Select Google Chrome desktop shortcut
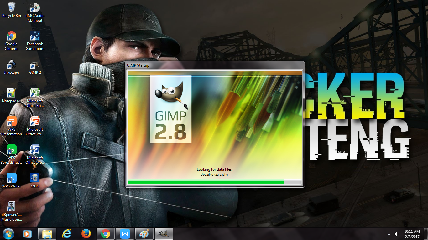The height and width of the screenshot is (240, 428). click(x=12, y=41)
